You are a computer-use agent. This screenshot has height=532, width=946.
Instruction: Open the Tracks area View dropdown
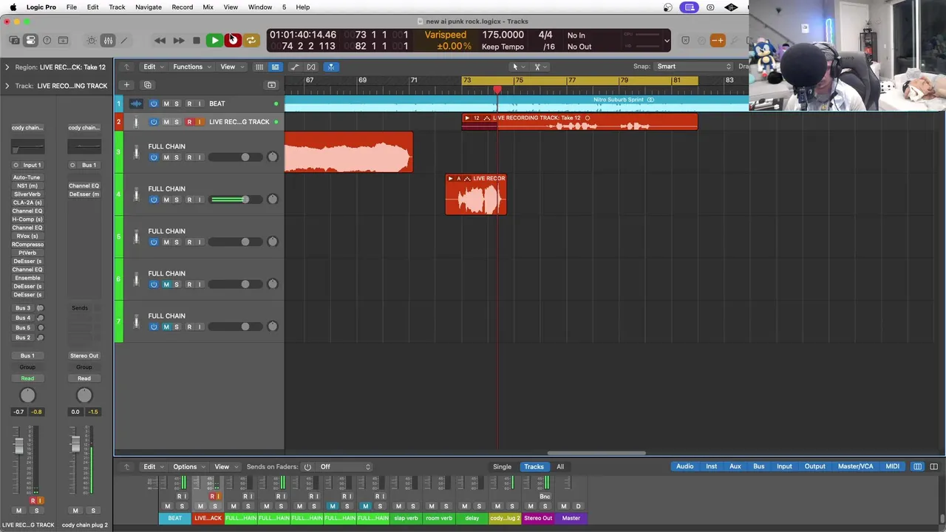coord(231,66)
